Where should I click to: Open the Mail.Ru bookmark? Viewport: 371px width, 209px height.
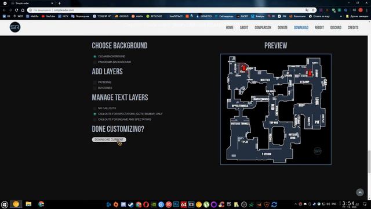point(32,16)
